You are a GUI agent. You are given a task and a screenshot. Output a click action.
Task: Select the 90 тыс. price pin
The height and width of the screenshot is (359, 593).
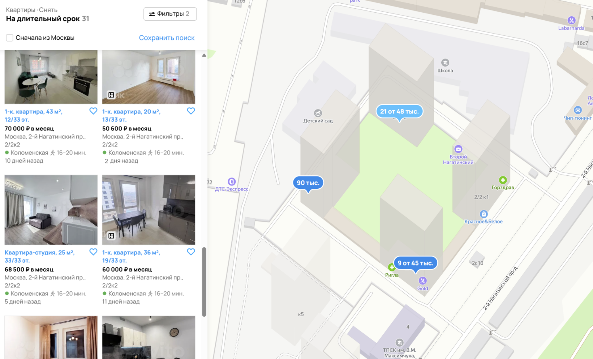308,183
